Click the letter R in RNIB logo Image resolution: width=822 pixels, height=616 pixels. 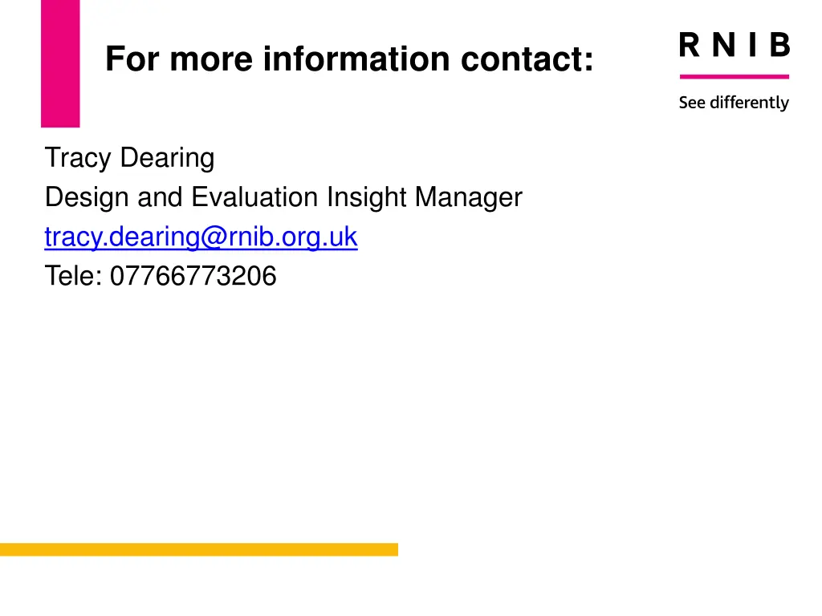pyautogui.click(x=690, y=45)
